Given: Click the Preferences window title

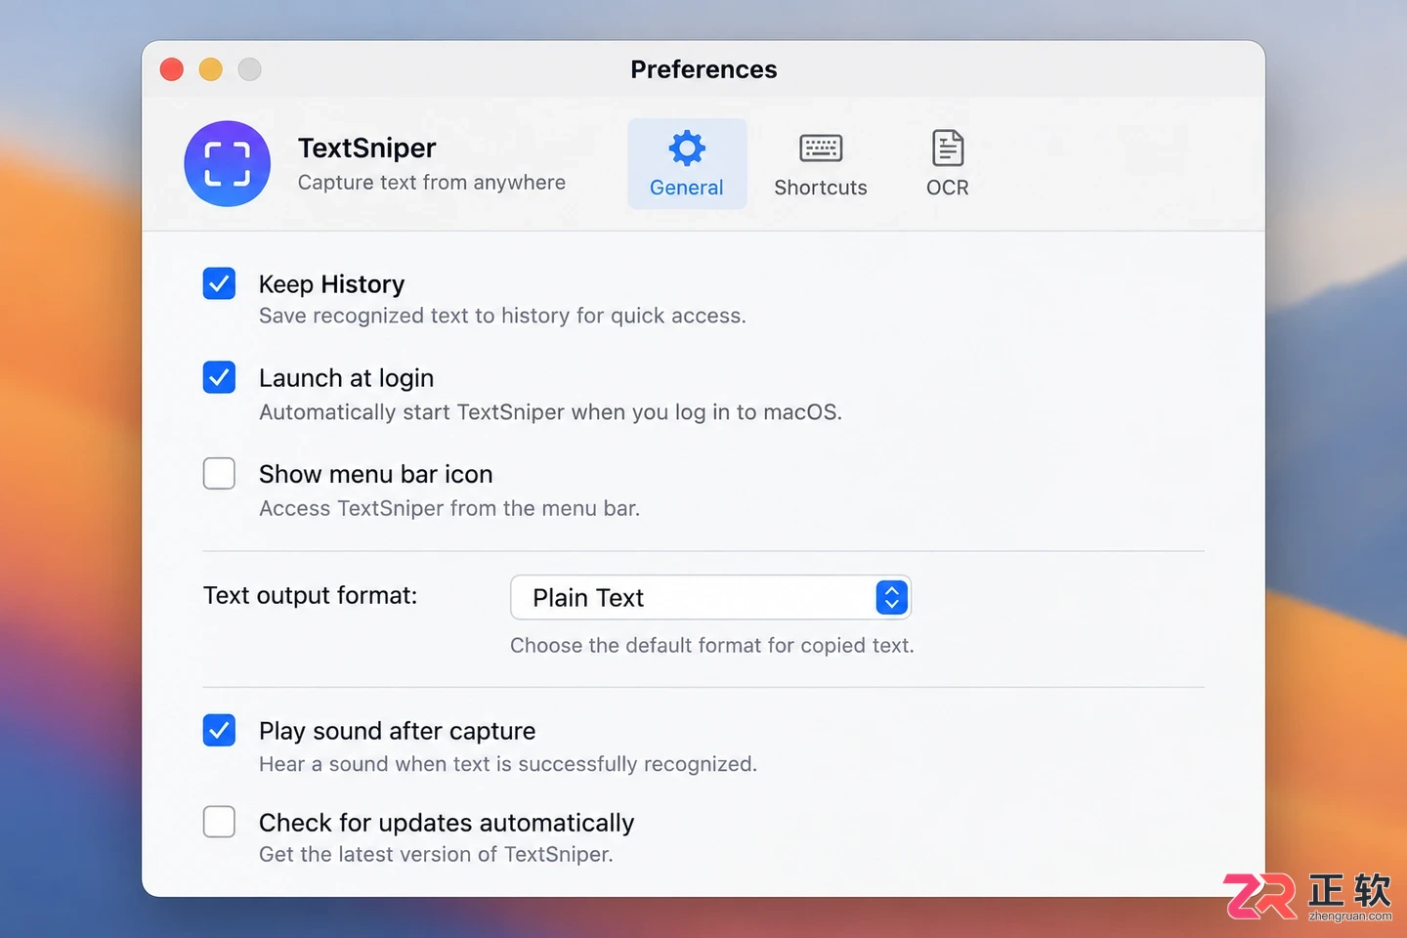Looking at the screenshot, I should click(x=703, y=69).
